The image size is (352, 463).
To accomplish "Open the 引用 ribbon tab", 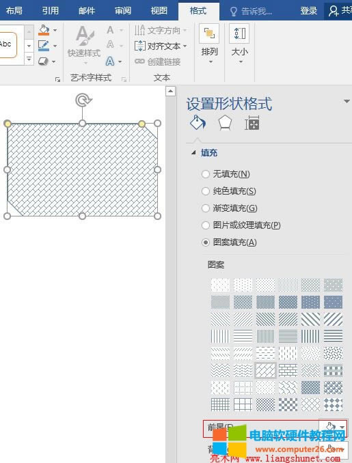I will pyautogui.click(x=50, y=11).
